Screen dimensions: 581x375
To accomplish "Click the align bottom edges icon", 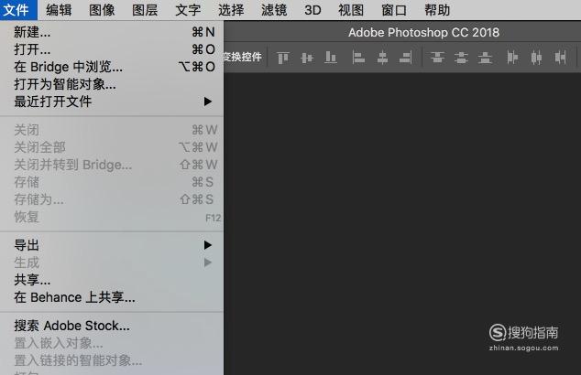I will 331,58.
